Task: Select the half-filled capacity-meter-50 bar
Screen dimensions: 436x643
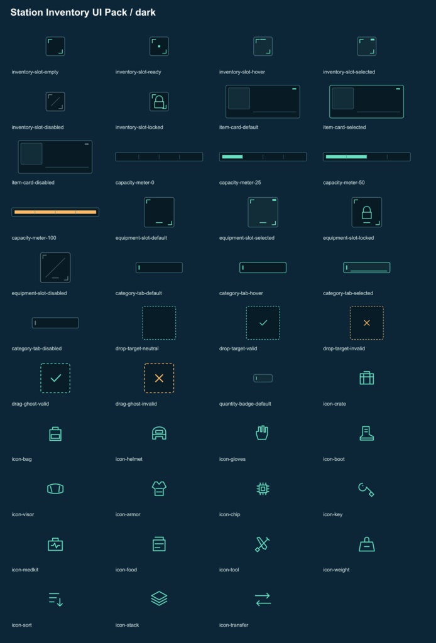Action: click(x=366, y=156)
